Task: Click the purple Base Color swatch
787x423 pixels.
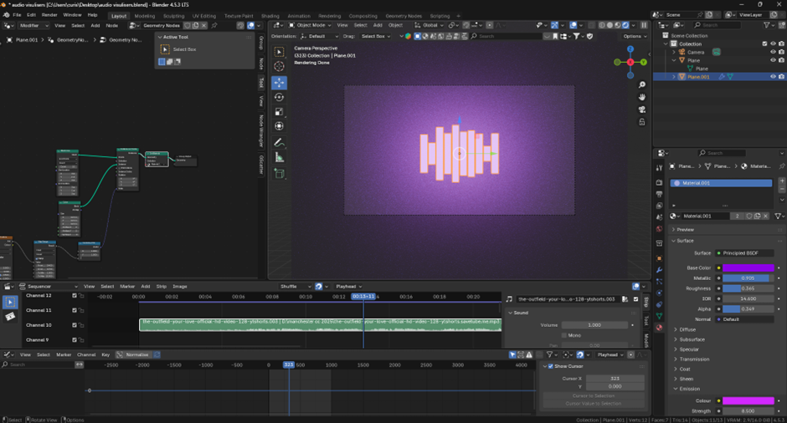Action: pyautogui.click(x=748, y=268)
